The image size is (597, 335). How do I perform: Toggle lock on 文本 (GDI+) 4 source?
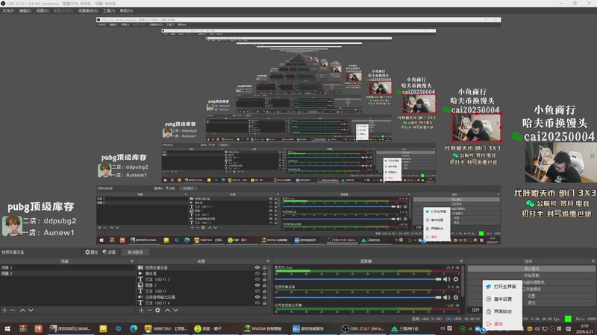[264, 303]
